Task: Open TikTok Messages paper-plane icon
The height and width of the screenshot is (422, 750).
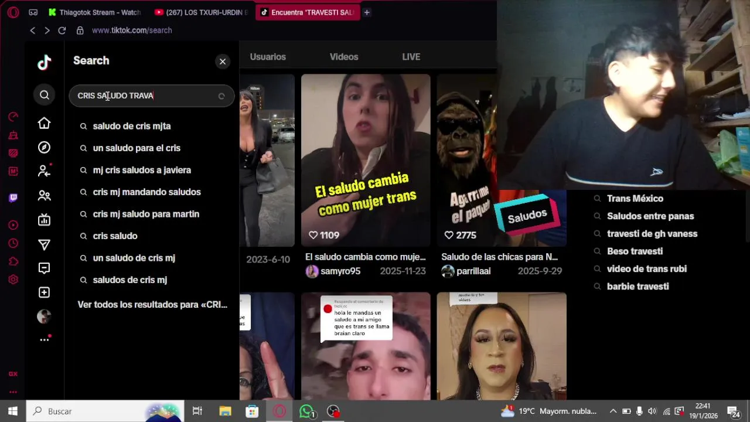Action: coord(45,244)
